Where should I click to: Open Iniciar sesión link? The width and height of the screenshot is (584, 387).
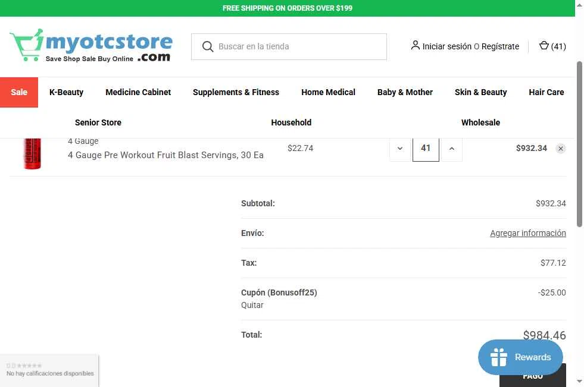tap(446, 46)
